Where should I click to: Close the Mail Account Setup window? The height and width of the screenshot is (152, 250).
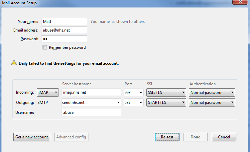point(242,3)
